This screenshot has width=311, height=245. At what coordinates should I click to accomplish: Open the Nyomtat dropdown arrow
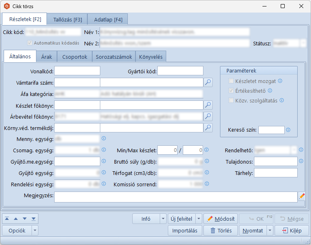click(x=270, y=230)
